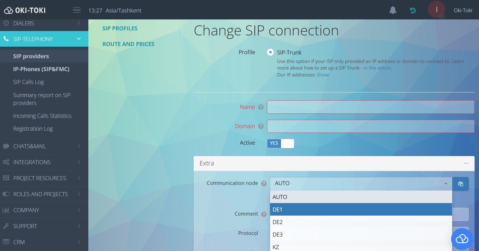Expand the SUPPORT sidebar section
Image resolution: width=479 pixels, height=251 pixels.
[44, 226]
